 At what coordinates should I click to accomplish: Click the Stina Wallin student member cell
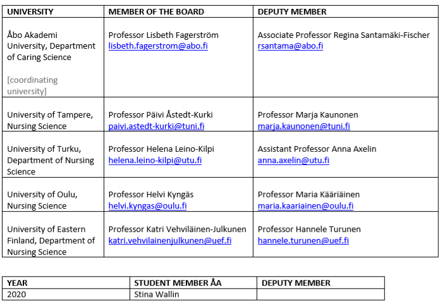coord(193,294)
